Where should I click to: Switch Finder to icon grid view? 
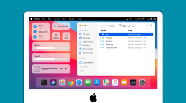click(120, 26)
